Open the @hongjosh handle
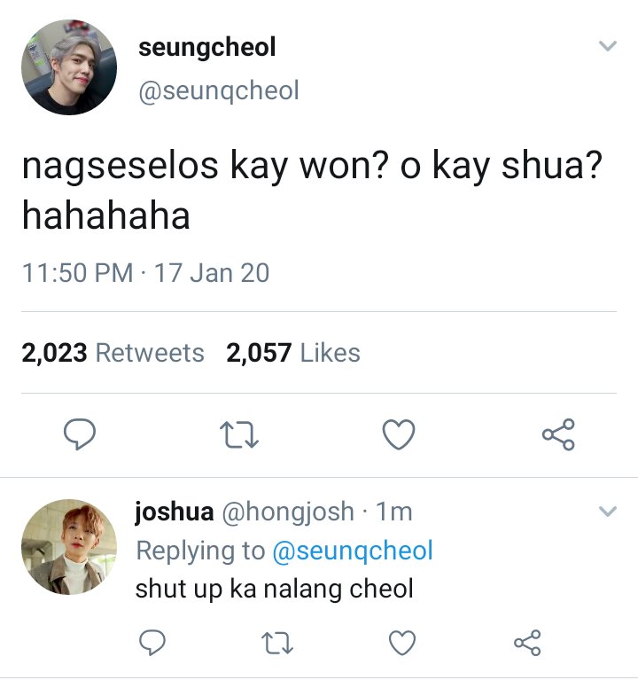Screen dimensions: 638x680 click(288, 512)
